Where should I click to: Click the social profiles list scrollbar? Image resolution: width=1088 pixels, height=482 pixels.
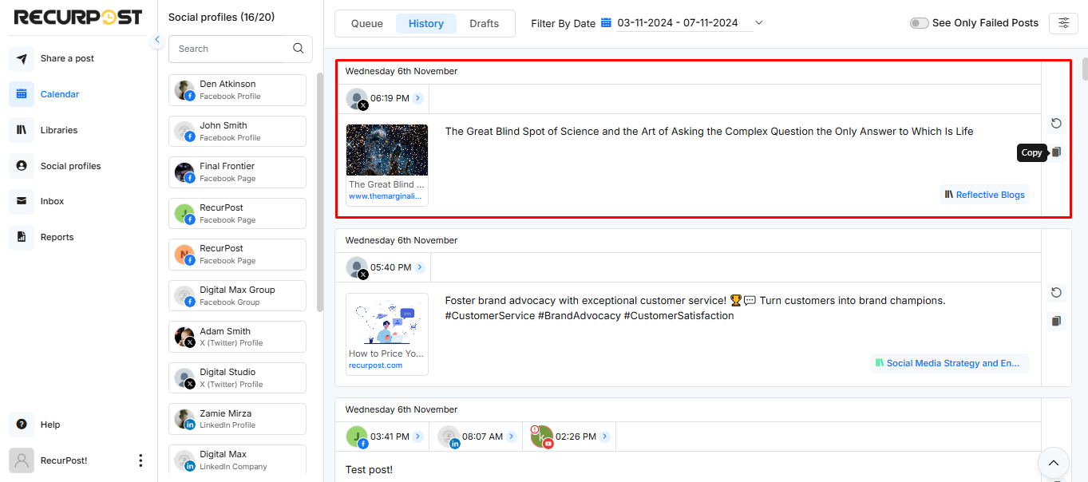point(320,192)
